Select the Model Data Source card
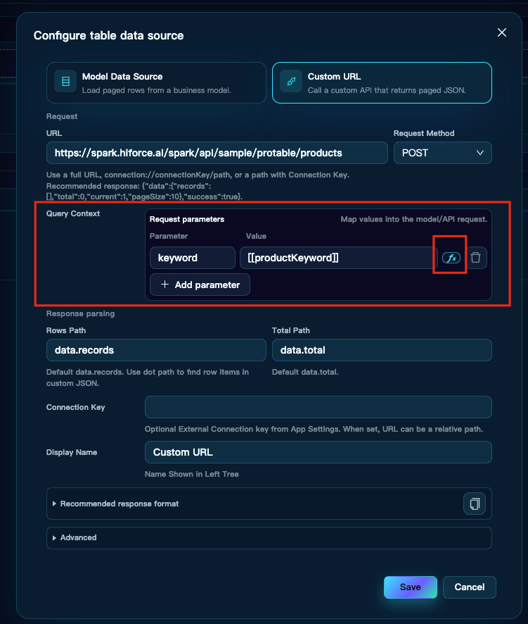 pos(156,83)
